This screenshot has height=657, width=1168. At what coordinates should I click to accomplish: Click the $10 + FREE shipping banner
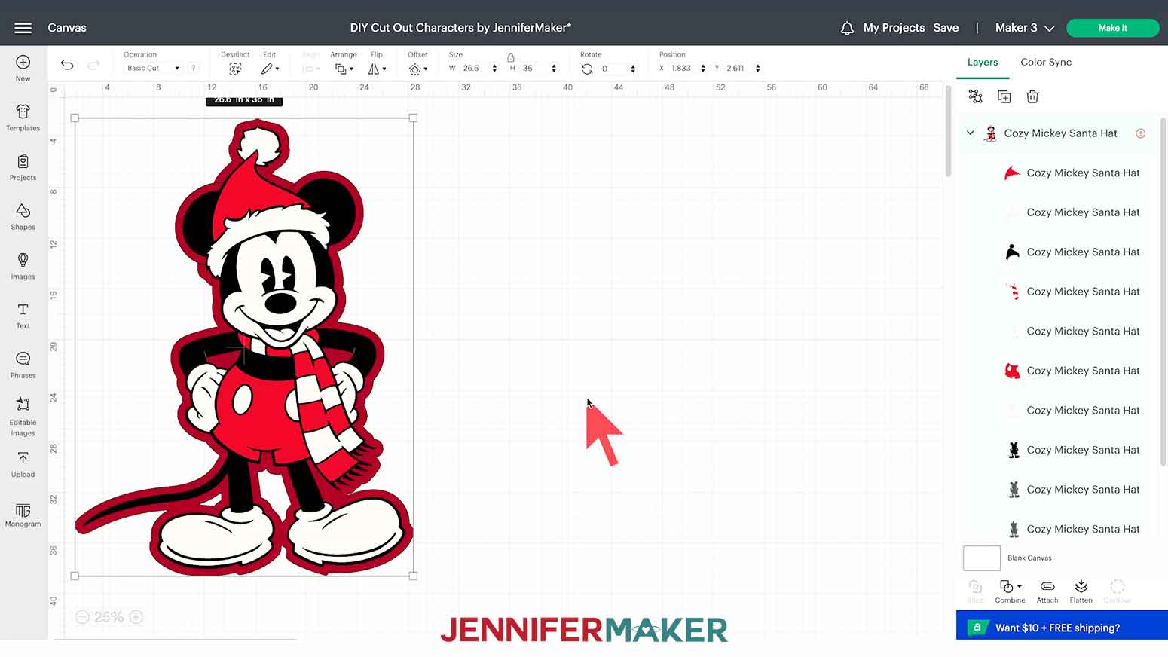1062,627
